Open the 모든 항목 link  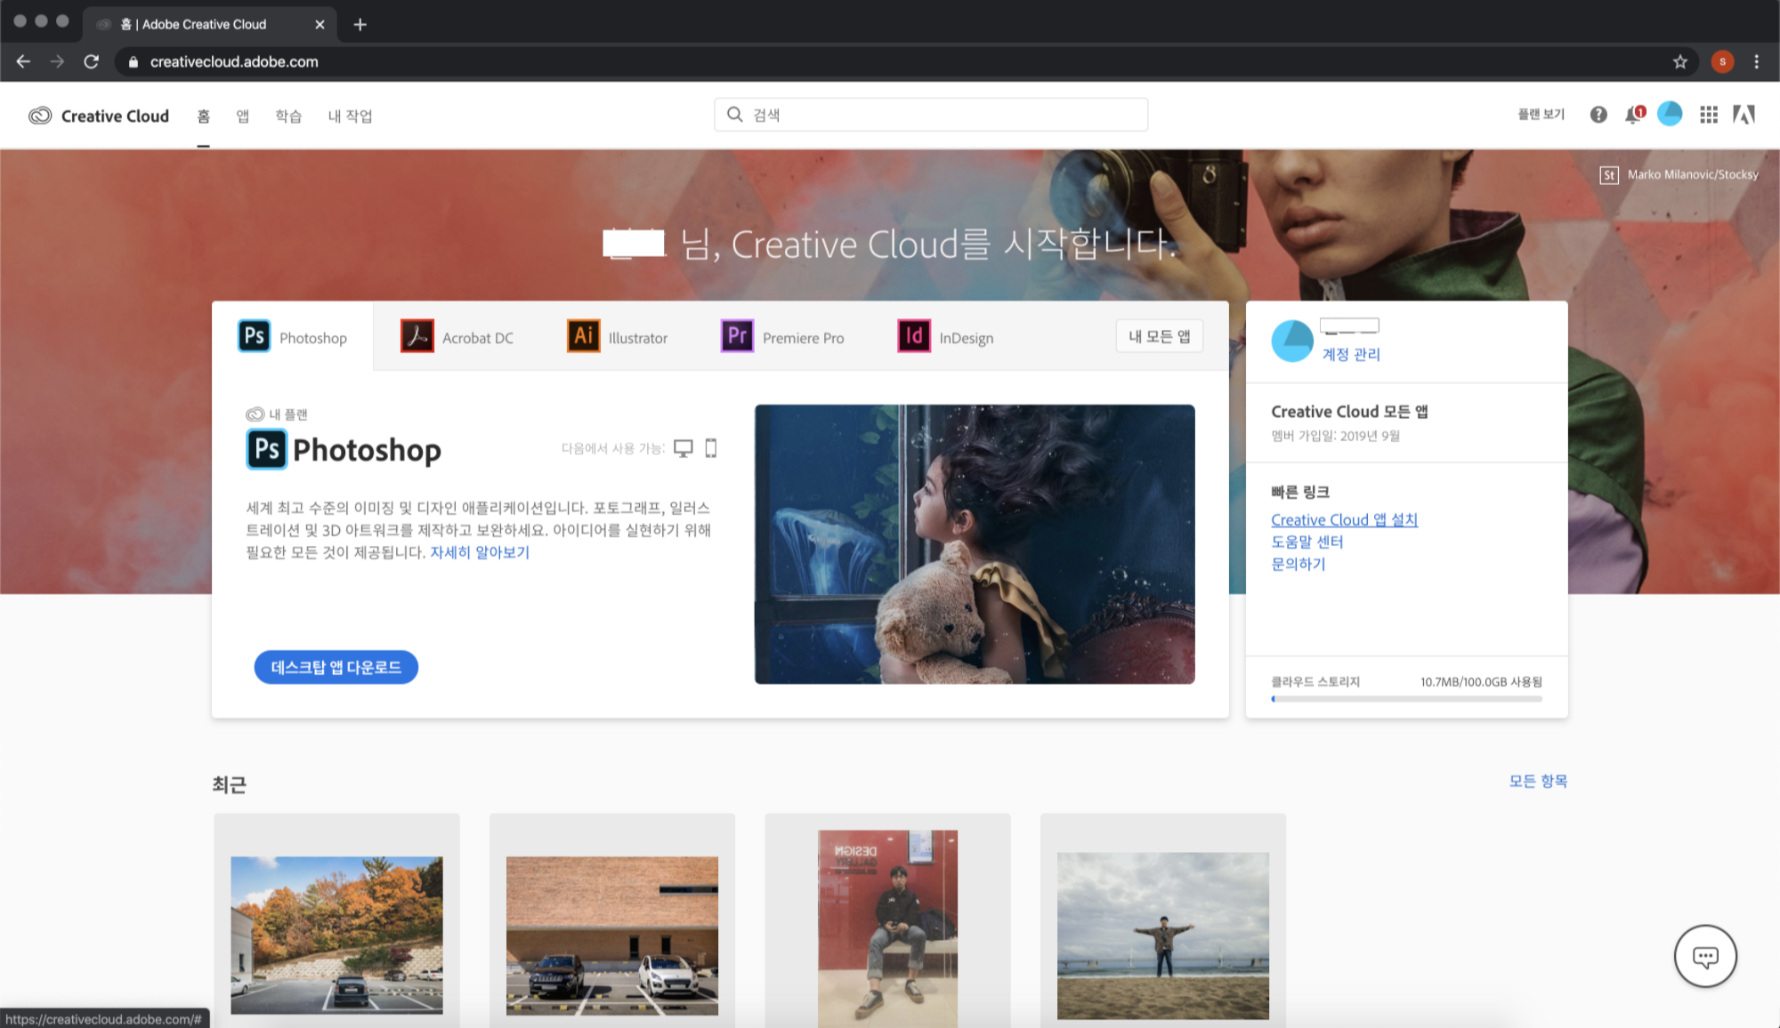(1538, 781)
